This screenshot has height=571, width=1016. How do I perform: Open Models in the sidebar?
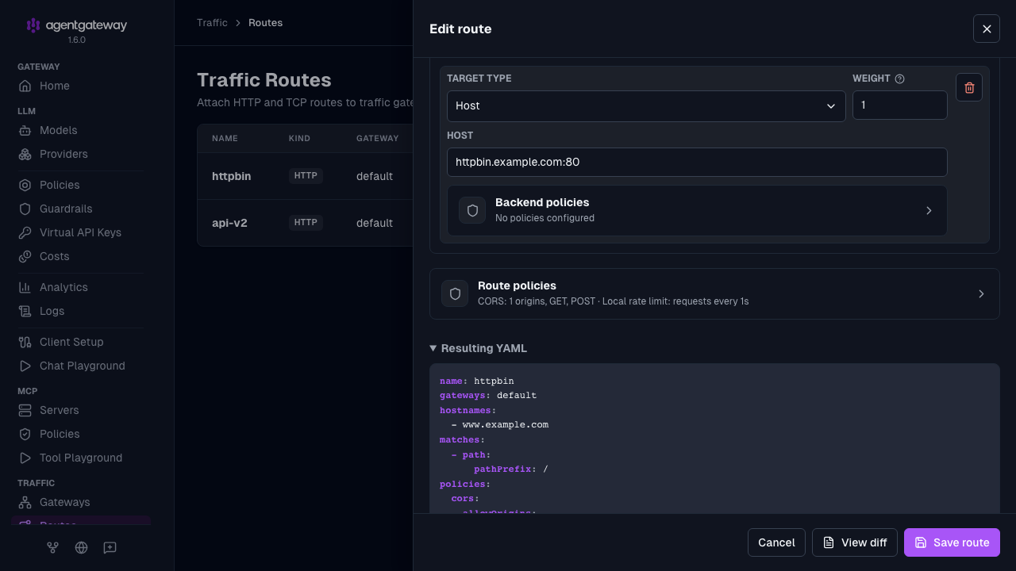click(81, 130)
